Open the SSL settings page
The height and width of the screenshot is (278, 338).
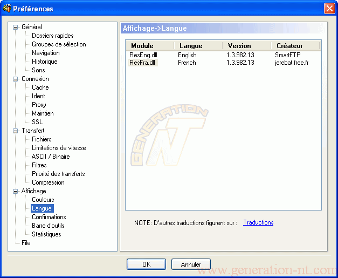click(x=37, y=122)
